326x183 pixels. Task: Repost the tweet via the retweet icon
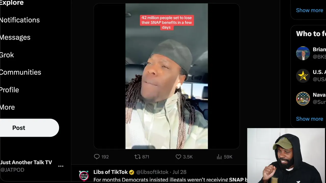tap(138, 157)
